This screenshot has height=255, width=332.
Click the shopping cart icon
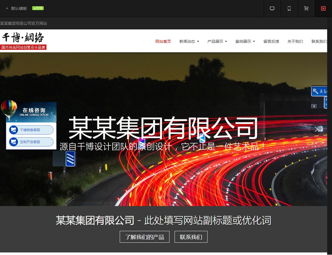306,8
